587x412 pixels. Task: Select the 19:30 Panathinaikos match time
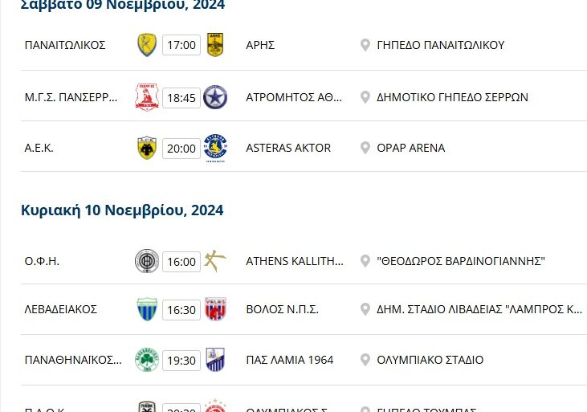click(181, 360)
